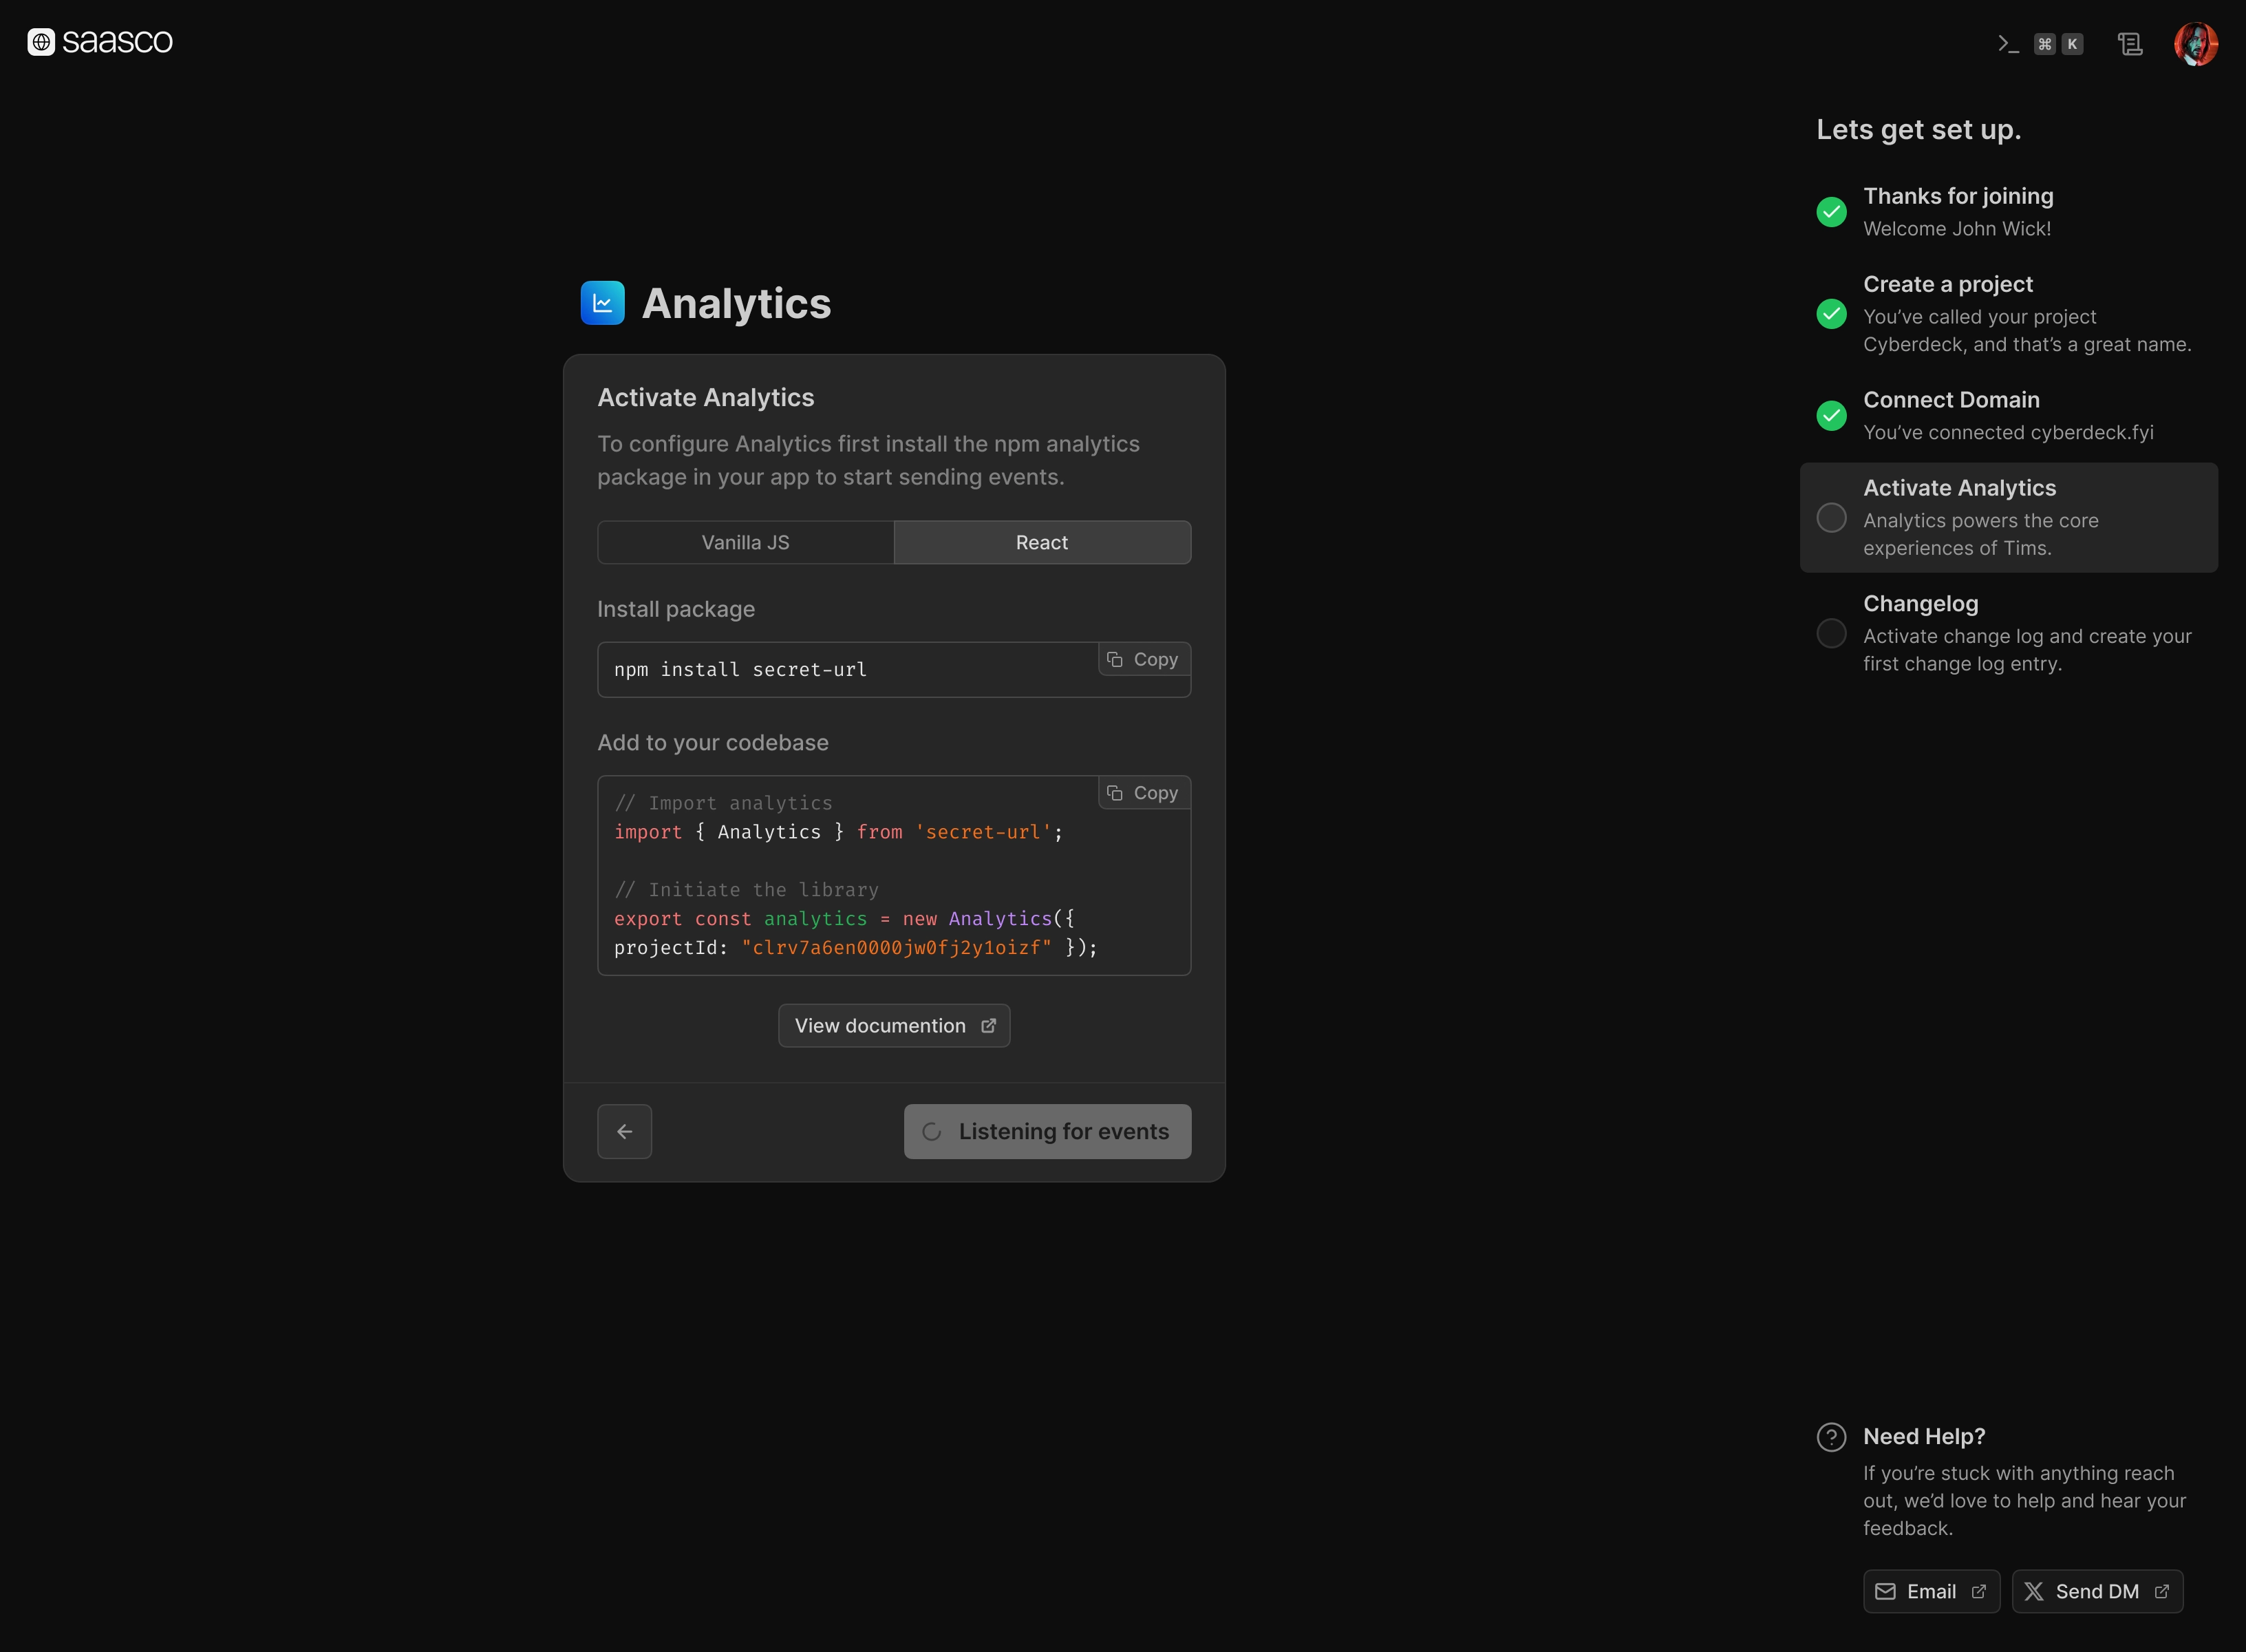Click the copy icon on the code snippet
2246x1652 pixels.
(1115, 793)
